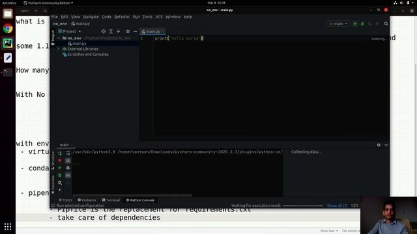
Task: Toggle soft-wrap in Run console
Action: [x=68, y=153]
